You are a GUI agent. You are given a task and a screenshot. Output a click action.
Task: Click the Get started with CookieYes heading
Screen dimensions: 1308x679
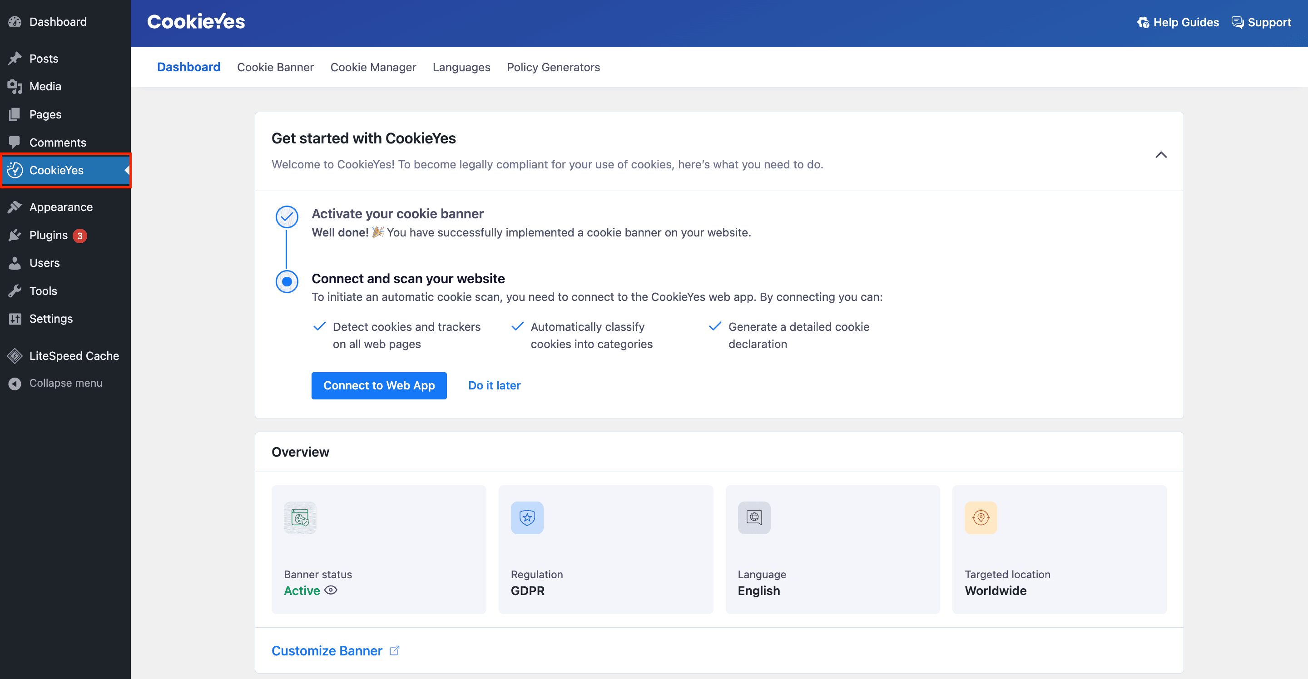[x=363, y=138]
